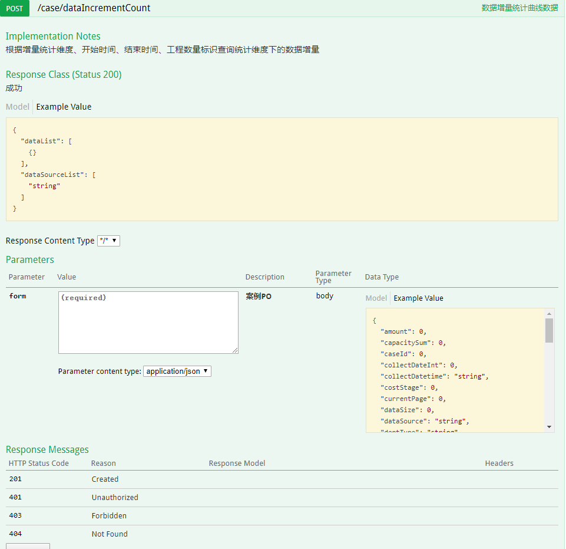The width and height of the screenshot is (566, 549).
Task: Click the form parameter name
Action: point(18,296)
